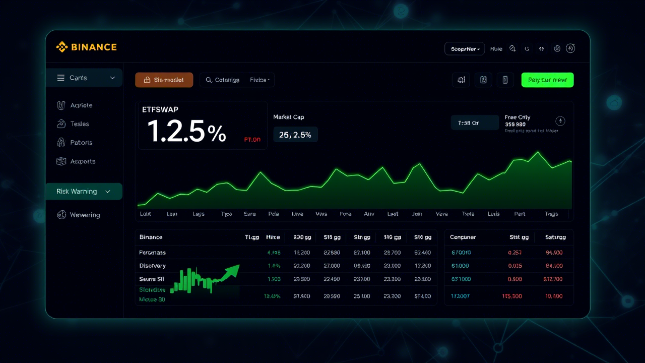The image size is (645, 363).
Task: Click the Wewering sidebar icon
Action: [x=61, y=215]
